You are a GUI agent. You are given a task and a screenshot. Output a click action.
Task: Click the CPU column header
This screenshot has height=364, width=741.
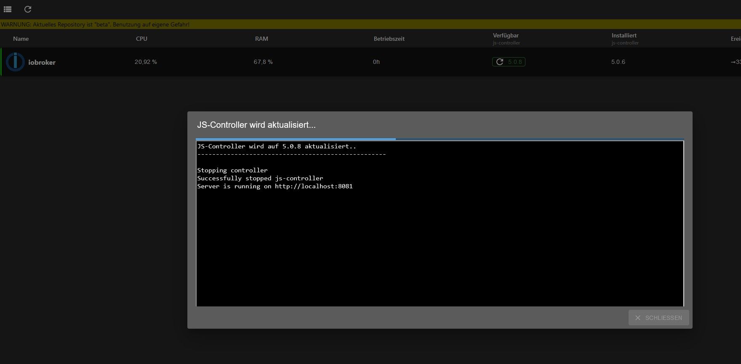coord(141,39)
